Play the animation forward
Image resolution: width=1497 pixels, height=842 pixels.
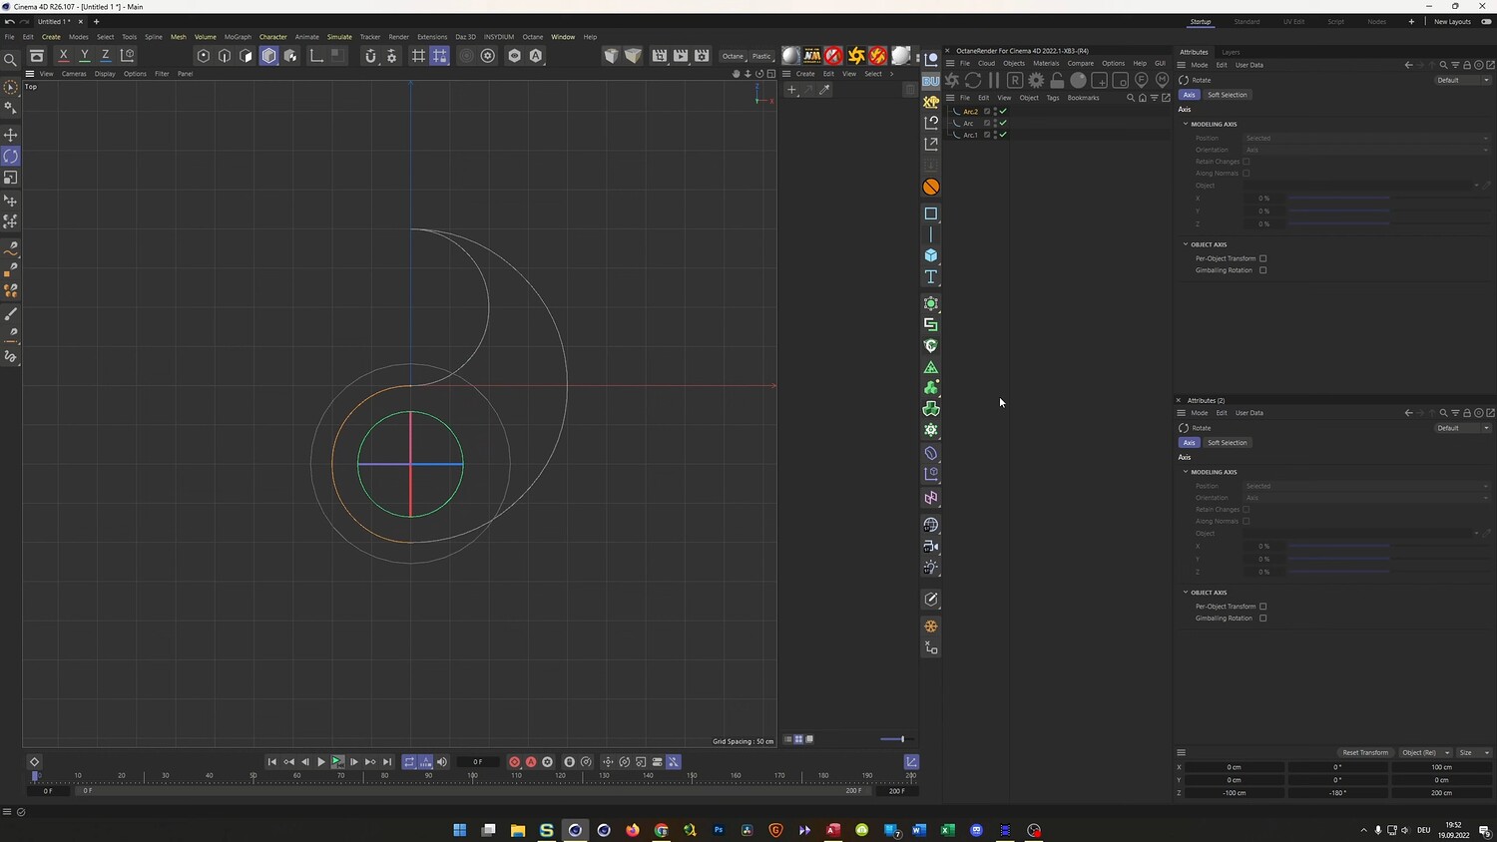320,762
